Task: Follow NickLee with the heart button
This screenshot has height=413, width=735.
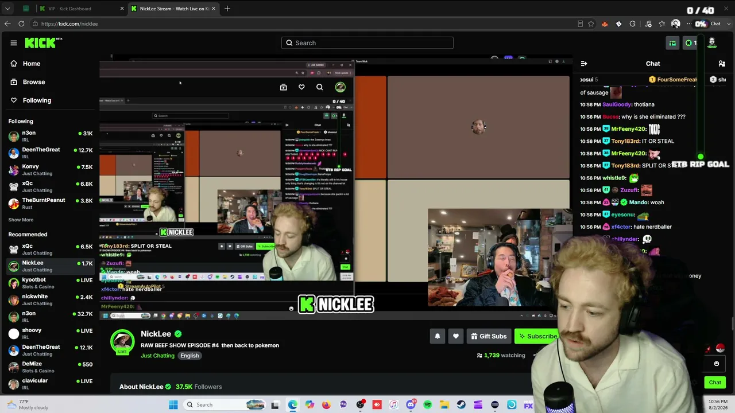Action: (x=456, y=336)
